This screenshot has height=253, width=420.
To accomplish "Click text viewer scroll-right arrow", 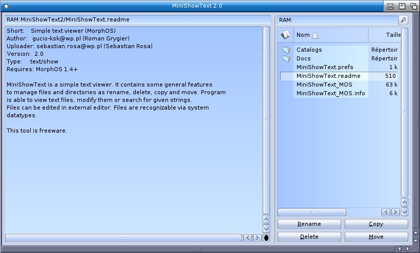I will [257, 238].
